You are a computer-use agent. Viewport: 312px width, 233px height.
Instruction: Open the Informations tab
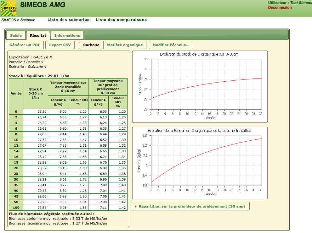click(67, 35)
